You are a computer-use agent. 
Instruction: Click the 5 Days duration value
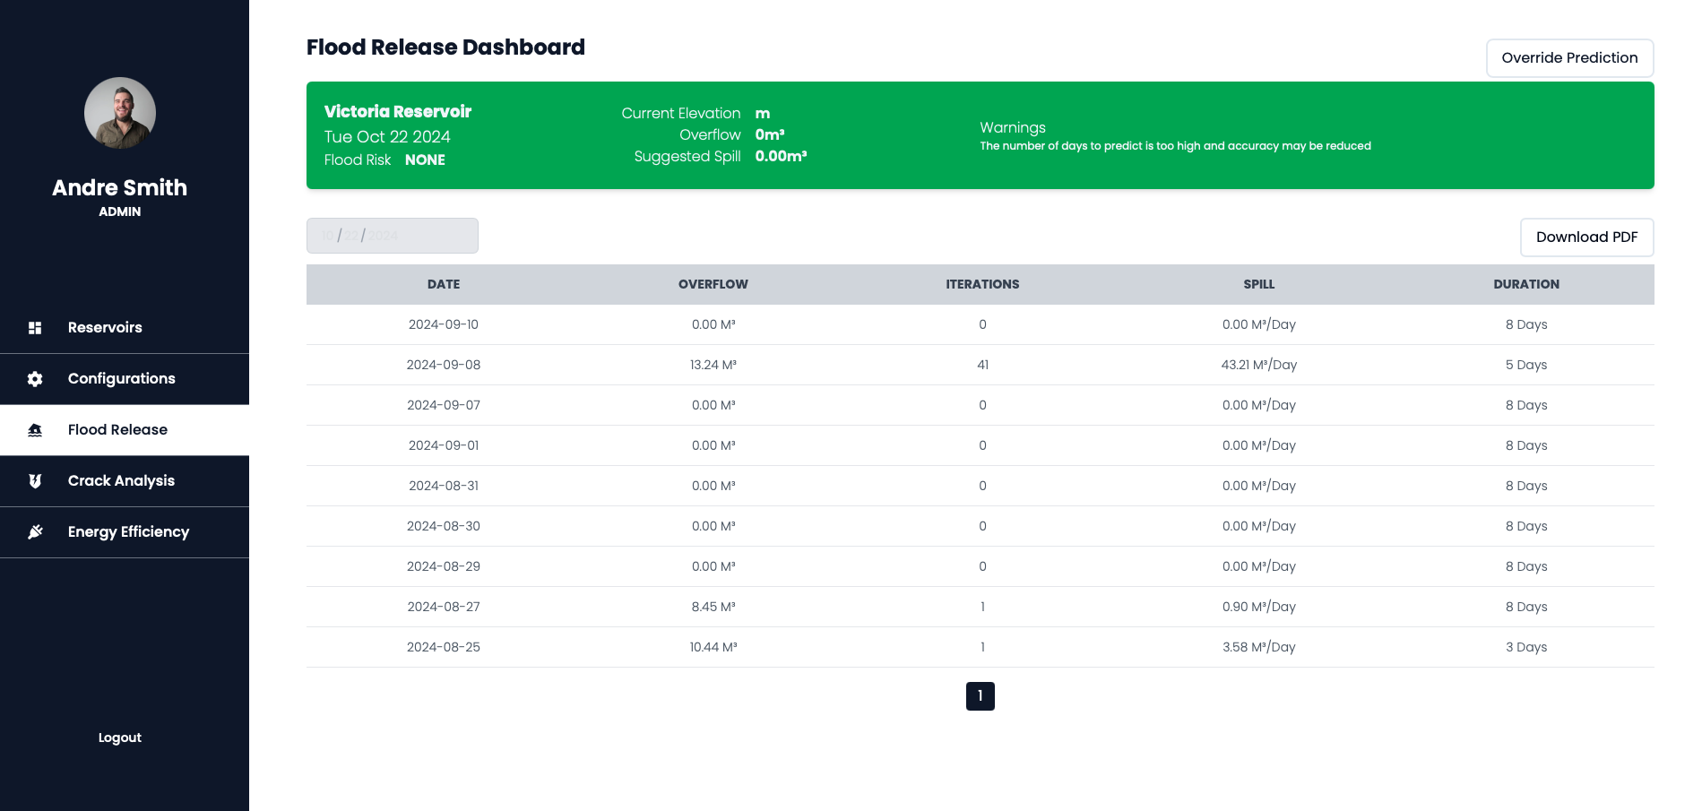coord(1526,365)
